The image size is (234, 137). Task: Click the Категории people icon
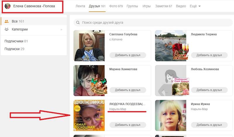(6, 29)
